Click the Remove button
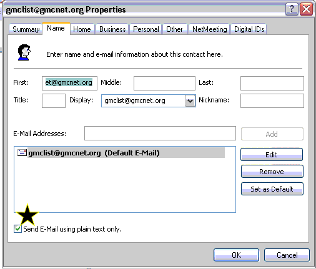The height and width of the screenshot is (269, 316). click(272, 172)
